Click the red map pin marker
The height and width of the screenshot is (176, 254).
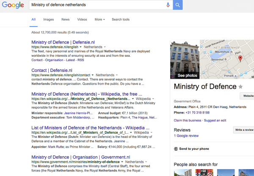tap(240, 59)
